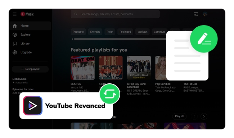Viewport: 234px width, 138px height.
Task: Click 'NCT DREAM, Stray Kids' artist text
Action: tap(138, 92)
